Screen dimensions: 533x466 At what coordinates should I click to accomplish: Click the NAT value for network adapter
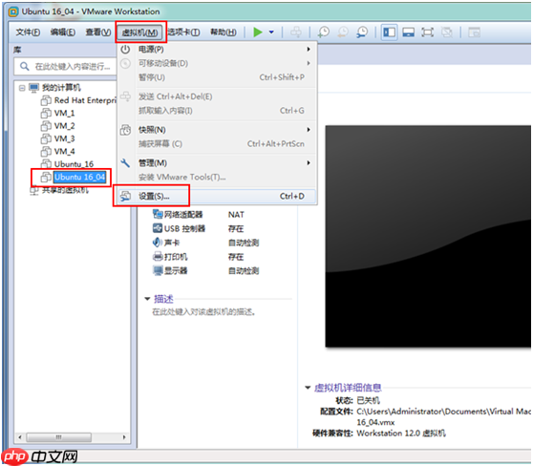(236, 215)
